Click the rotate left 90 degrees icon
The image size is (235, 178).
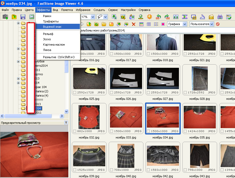[159, 17]
